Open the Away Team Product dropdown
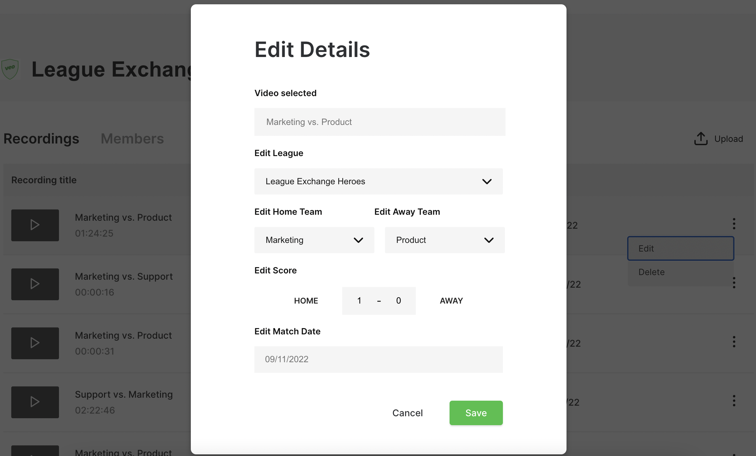This screenshot has height=456, width=756. [445, 240]
